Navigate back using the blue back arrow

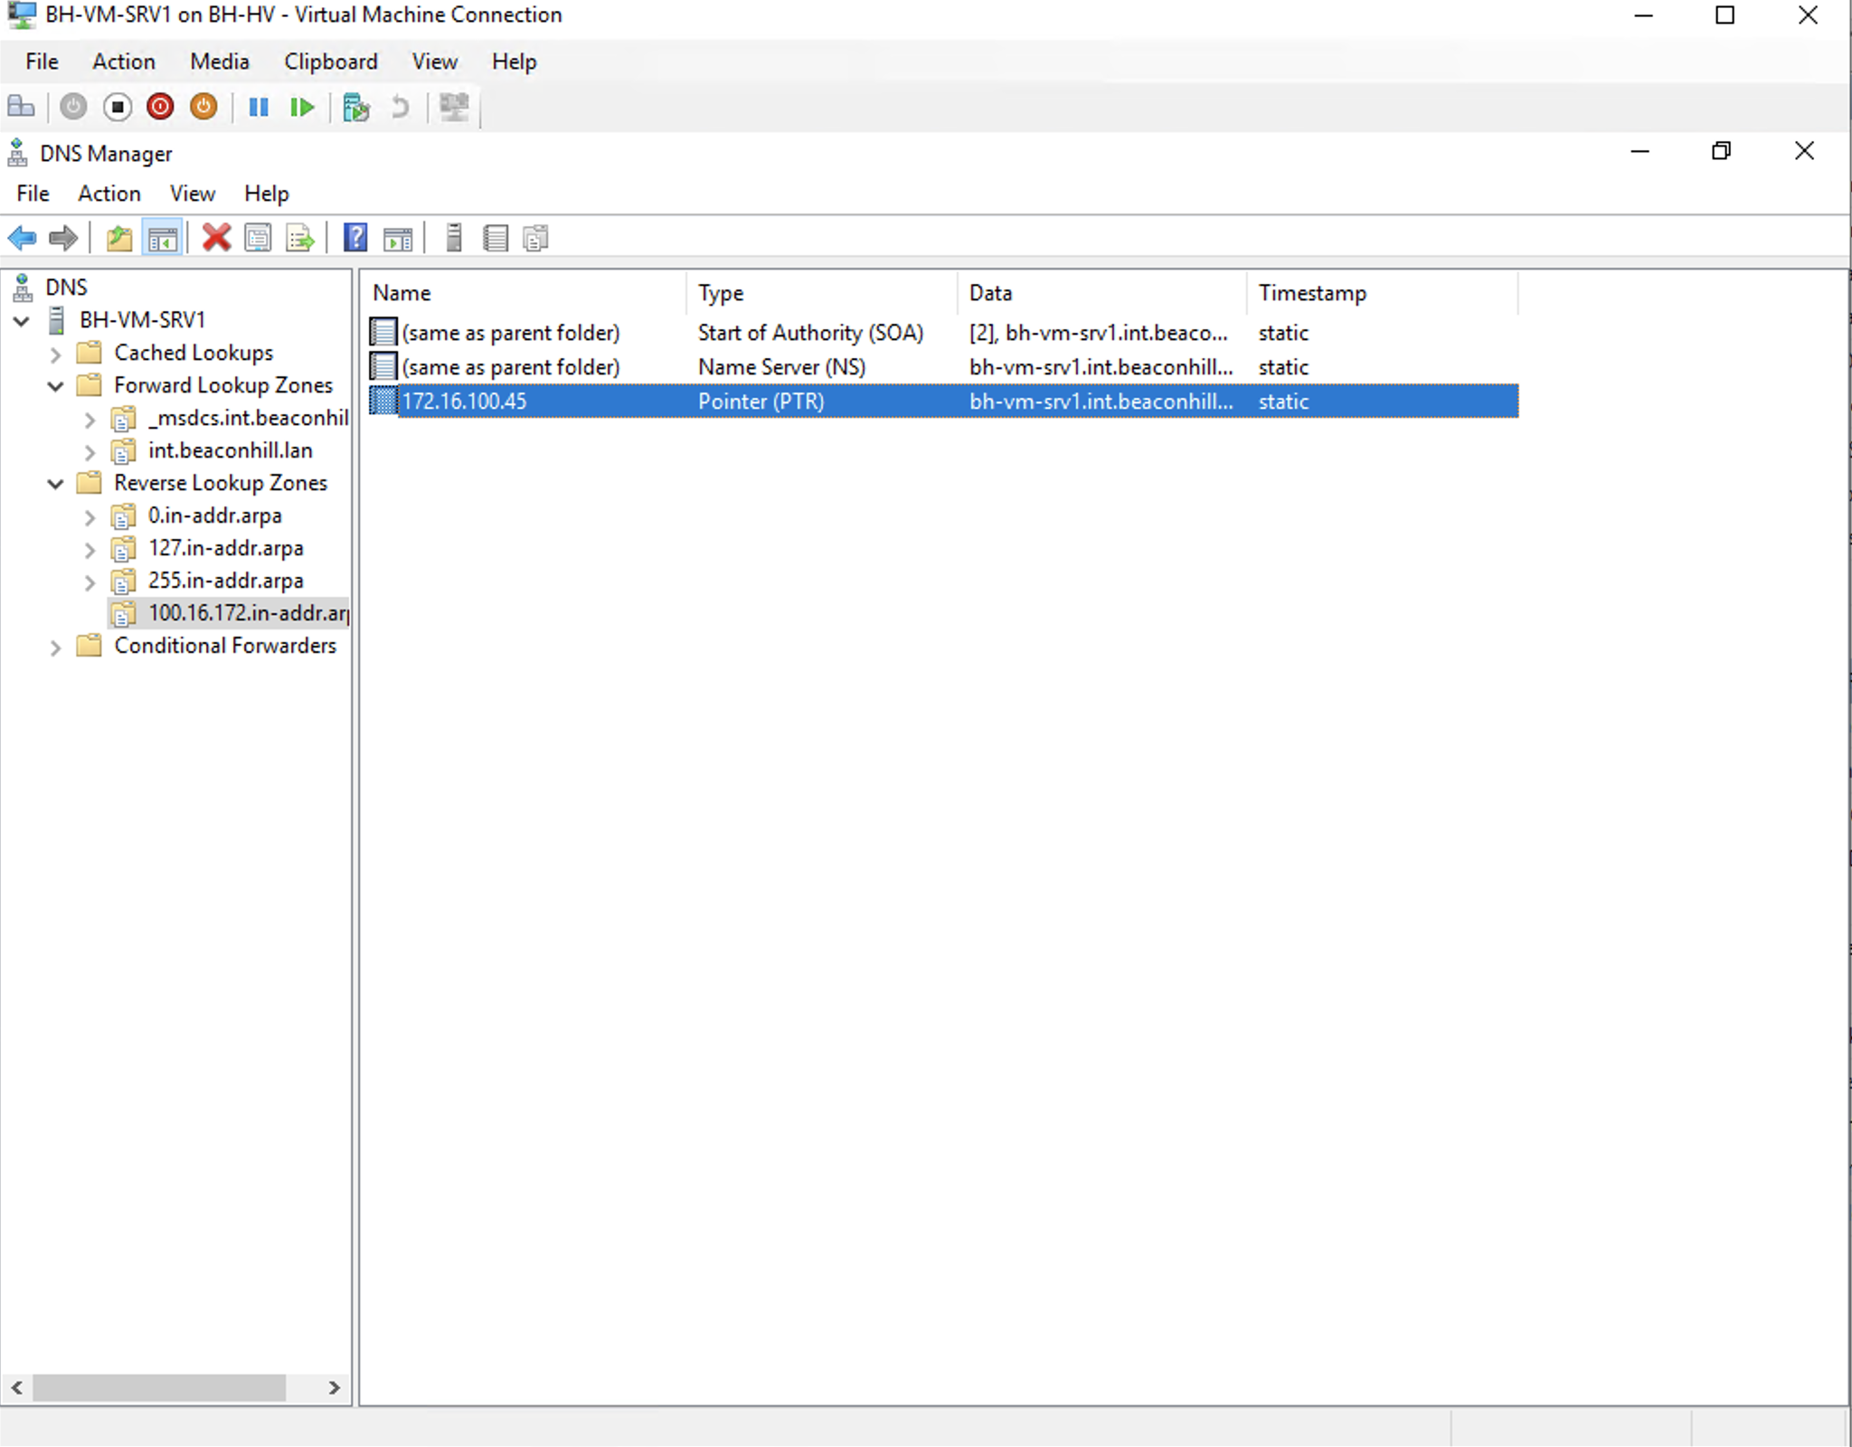click(x=23, y=238)
